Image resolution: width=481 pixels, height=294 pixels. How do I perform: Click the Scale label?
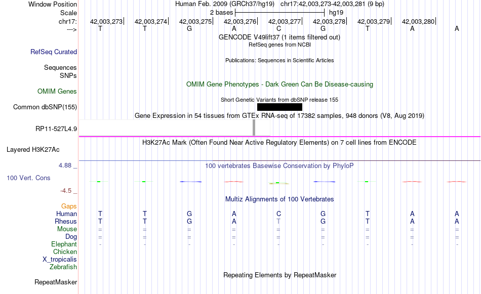[68, 13]
